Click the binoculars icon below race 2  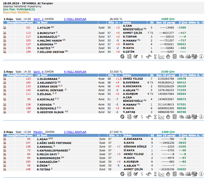(149, 117)
